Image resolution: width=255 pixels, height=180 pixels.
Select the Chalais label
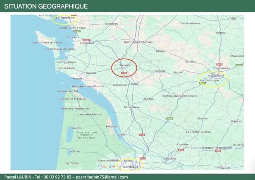[x=203, y=119]
